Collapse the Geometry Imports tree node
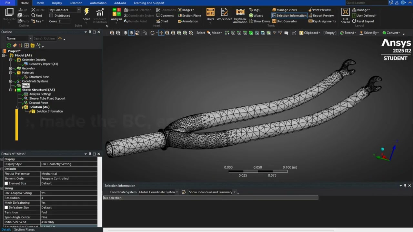This screenshot has width=413, height=232. pos(11,60)
